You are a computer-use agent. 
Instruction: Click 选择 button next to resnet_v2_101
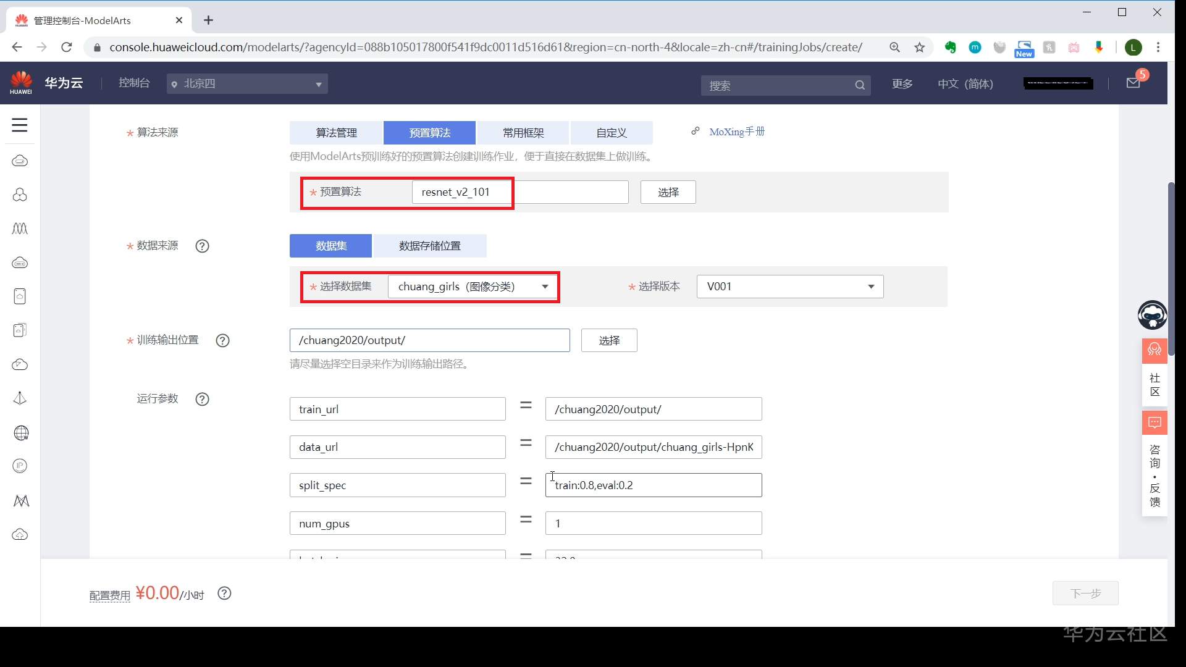click(668, 193)
